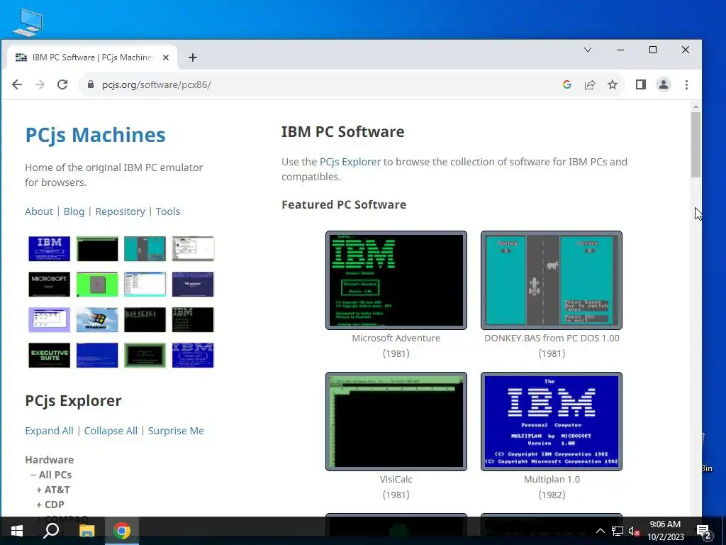Open the Chrome side panel
726x545 pixels.
tap(641, 85)
